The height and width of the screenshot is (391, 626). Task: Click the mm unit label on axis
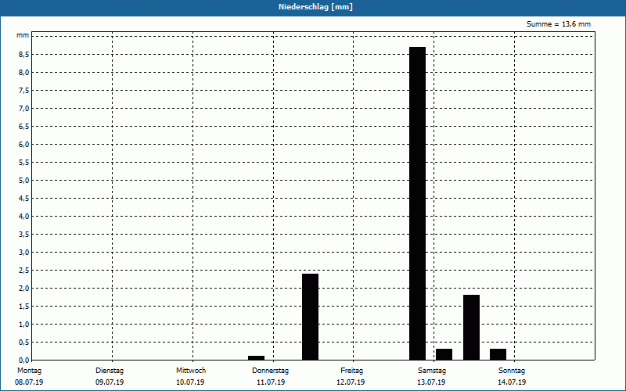pos(23,35)
